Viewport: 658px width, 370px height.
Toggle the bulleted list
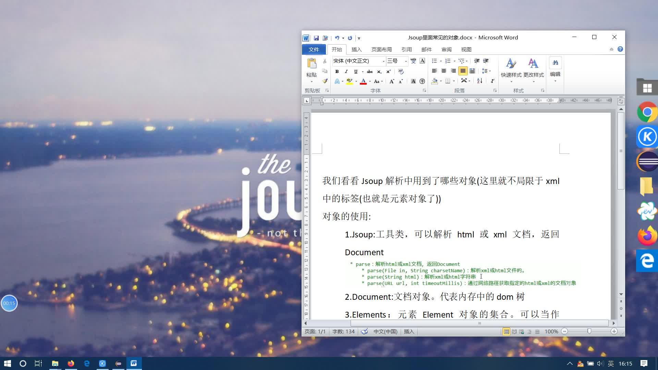pyautogui.click(x=434, y=61)
